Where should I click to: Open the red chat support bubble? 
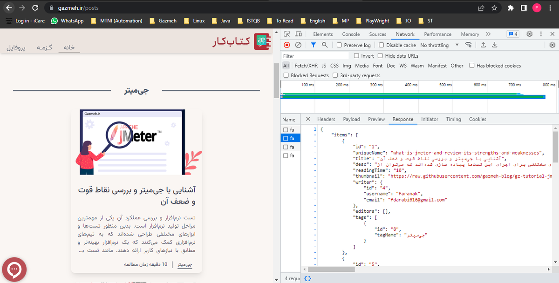point(14,269)
